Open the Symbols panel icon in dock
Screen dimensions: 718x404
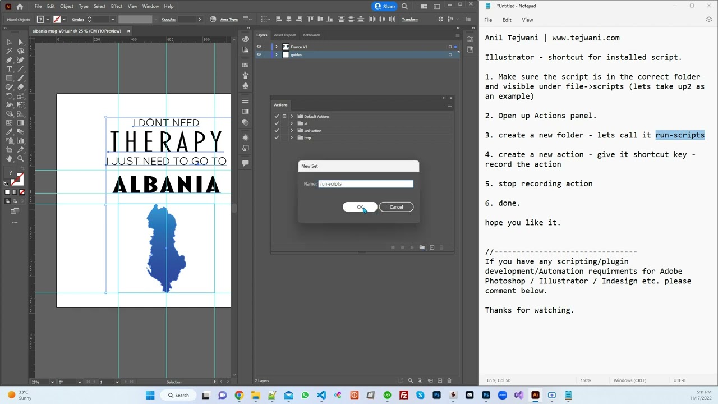[x=245, y=86]
